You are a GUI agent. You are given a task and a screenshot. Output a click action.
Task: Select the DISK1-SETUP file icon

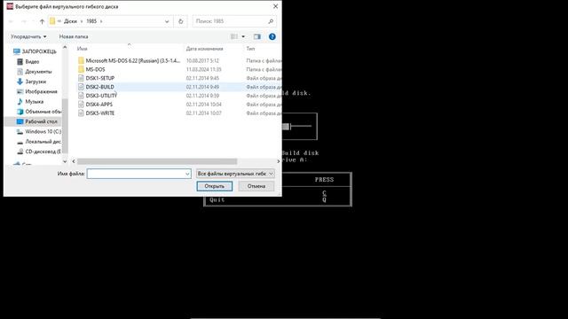[81, 78]
